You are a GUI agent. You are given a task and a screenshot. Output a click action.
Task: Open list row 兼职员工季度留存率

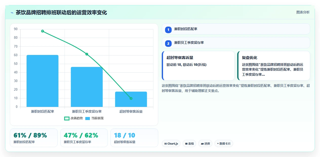pyautogui.click(x=236, y=43)
